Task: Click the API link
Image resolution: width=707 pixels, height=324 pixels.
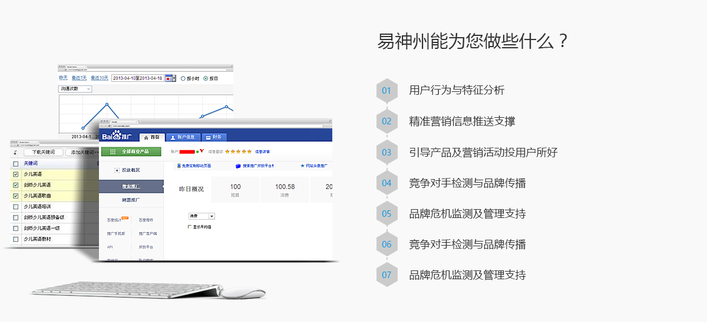Action: (x=110, y=247)
